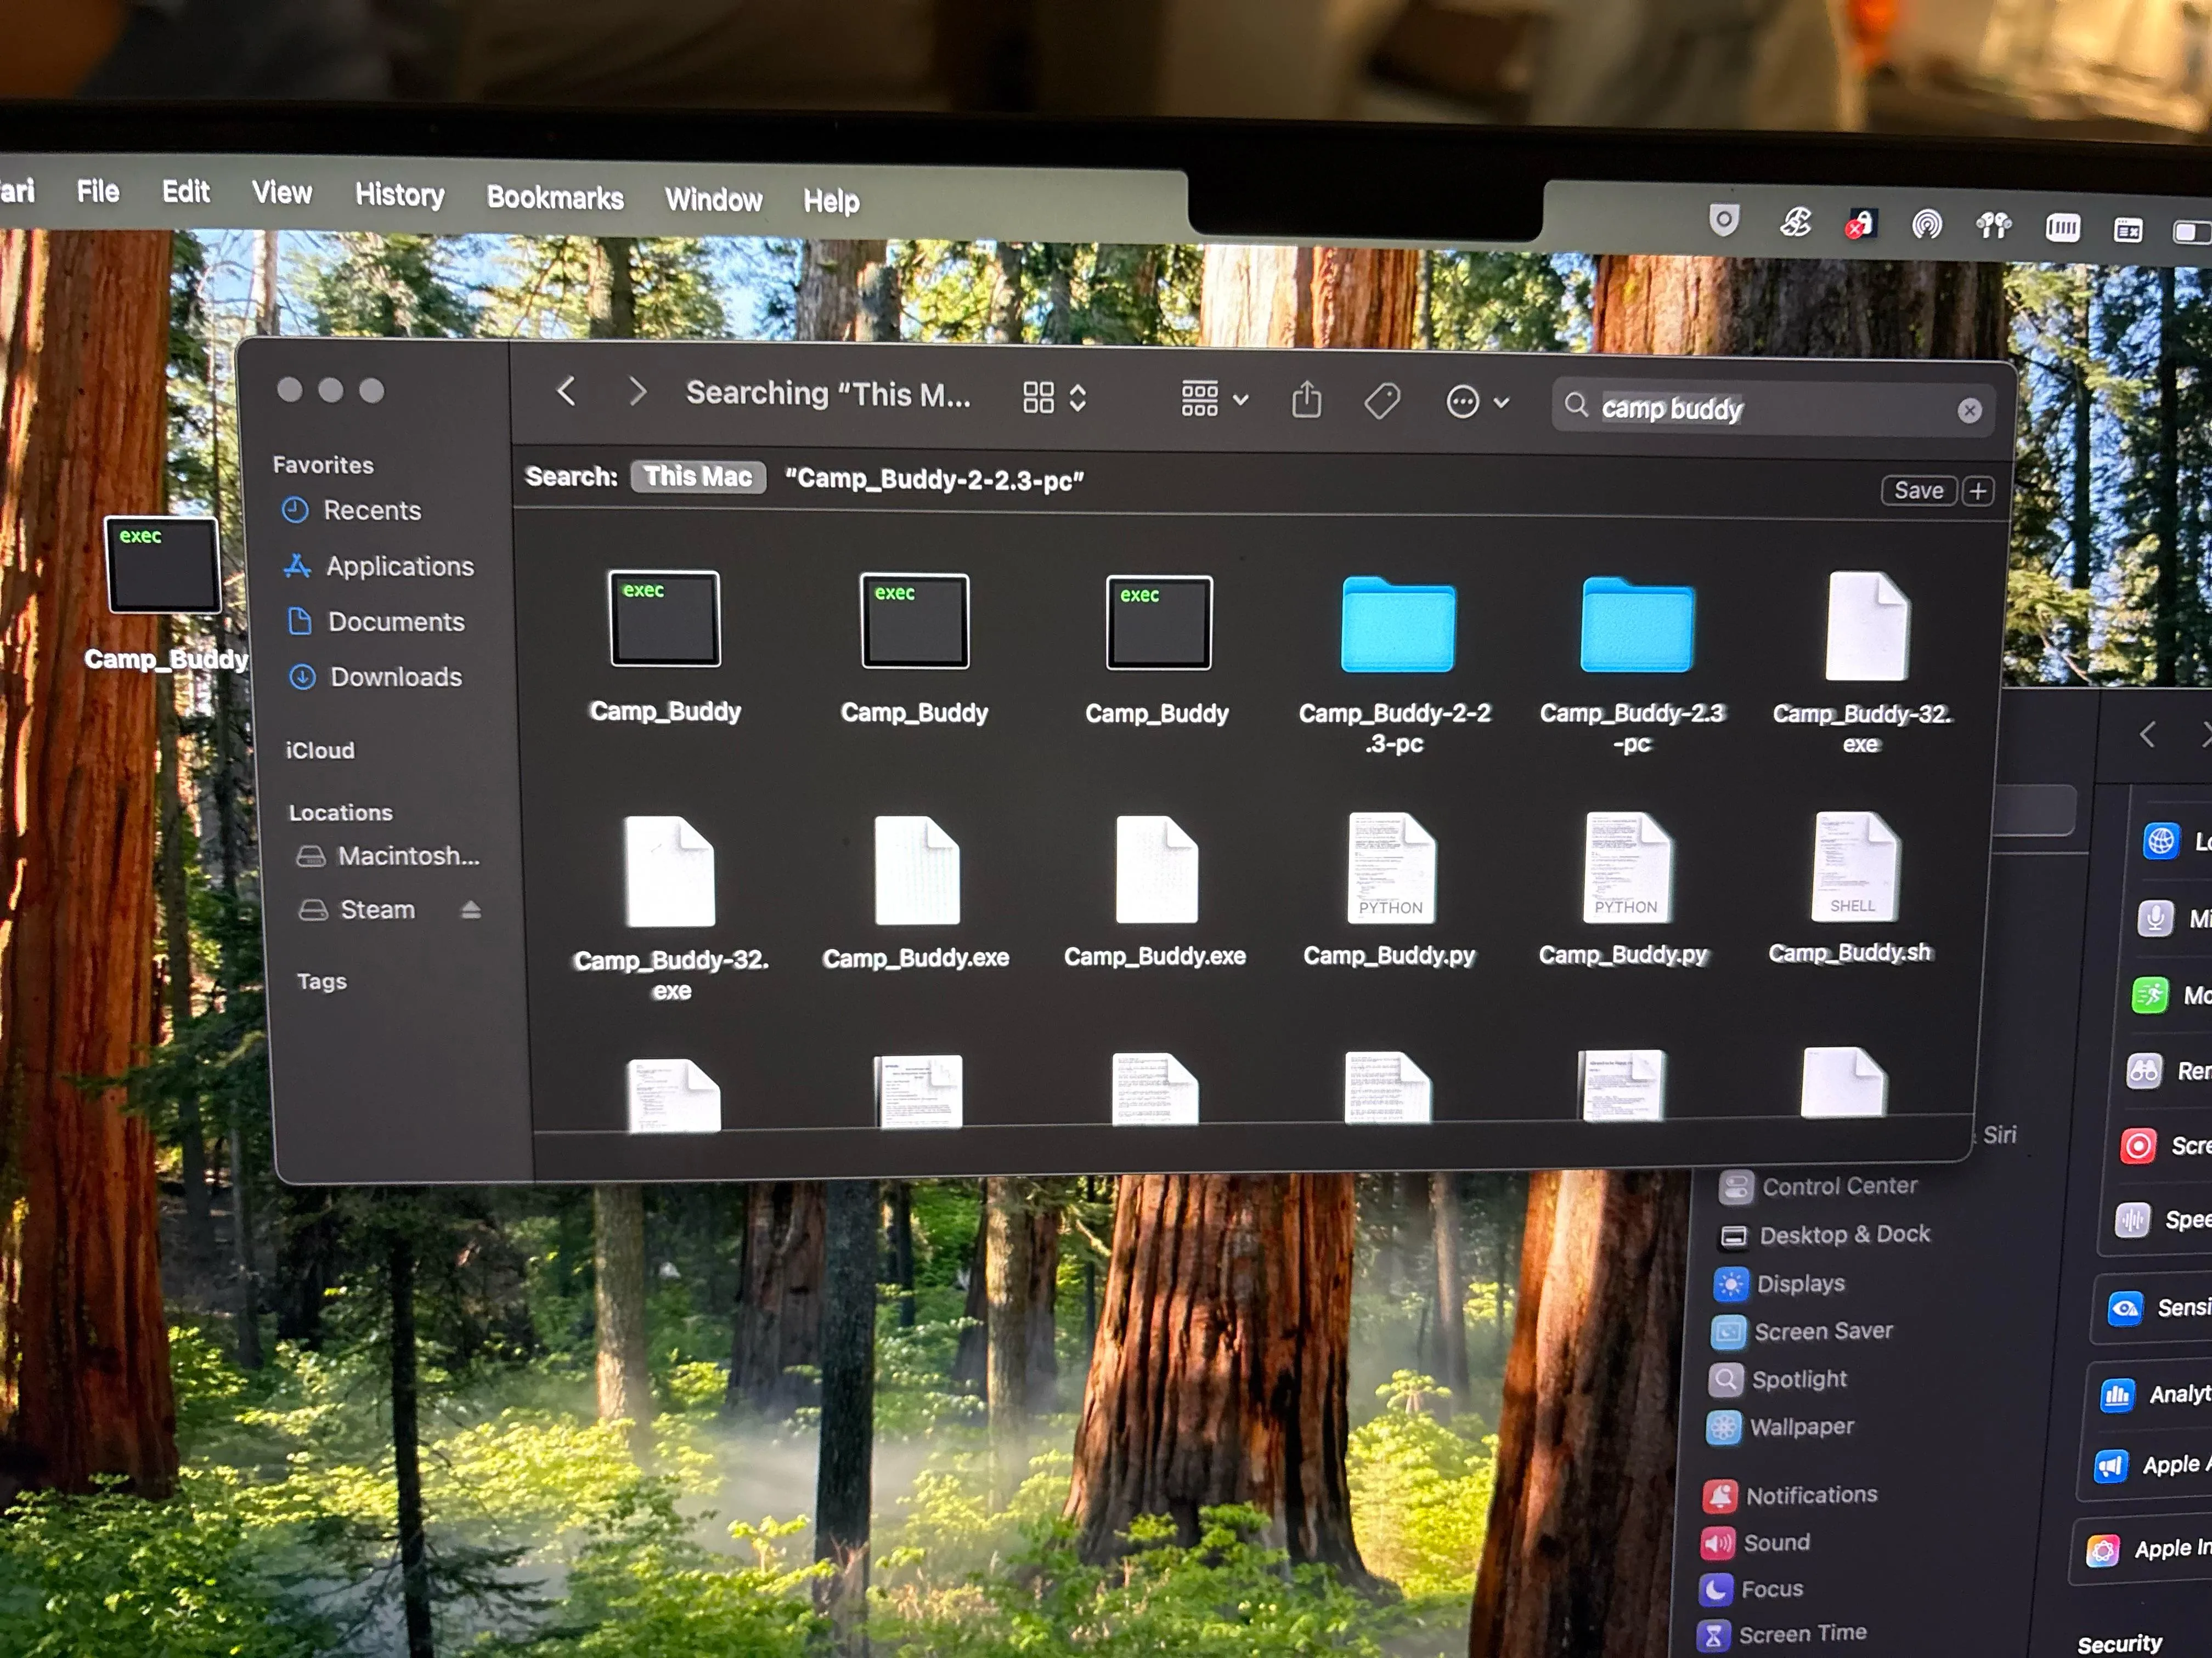
Task: Click the Tag icon in the toolbar
Action: point(1383,402)
